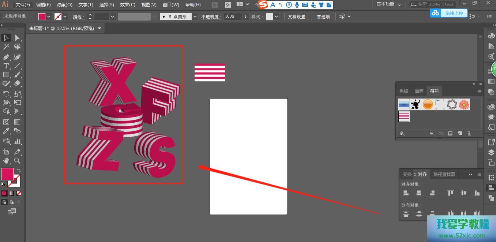Select the Type tool

click(6, 66)
